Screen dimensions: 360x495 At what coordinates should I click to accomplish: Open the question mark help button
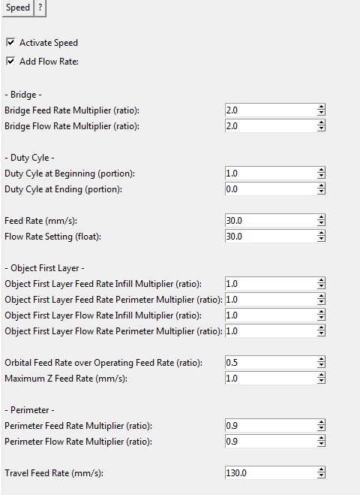tap(40, 8)
